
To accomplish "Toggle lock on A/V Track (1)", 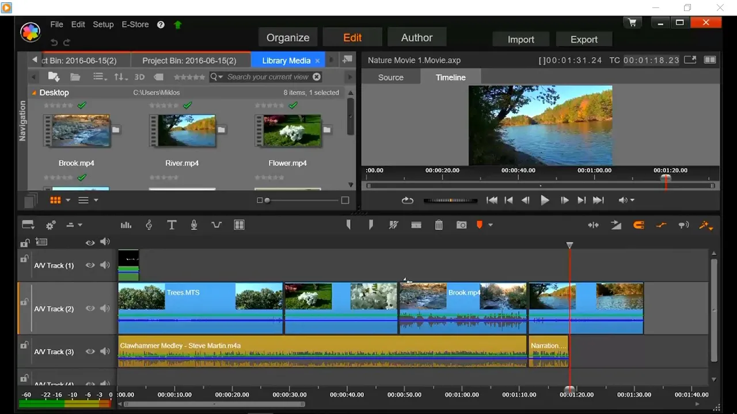I will point(24,259).
